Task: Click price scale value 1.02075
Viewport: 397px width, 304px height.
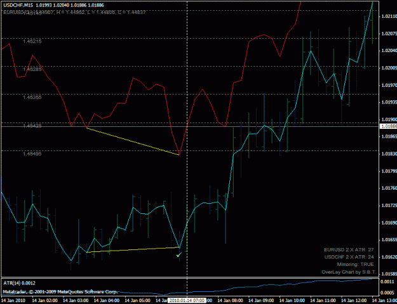Action: (x=389, y=34)
